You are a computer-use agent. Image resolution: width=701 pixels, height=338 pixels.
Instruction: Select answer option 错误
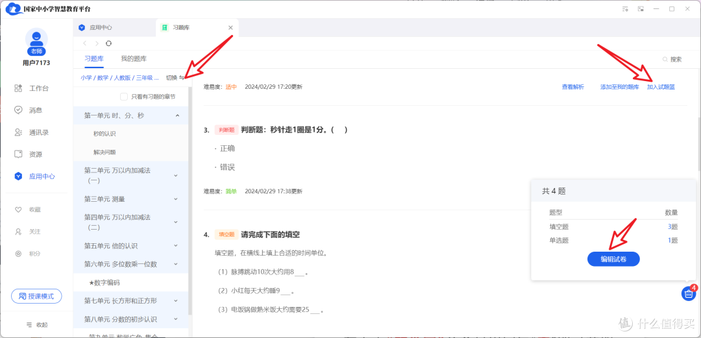(x=228, y=167)
